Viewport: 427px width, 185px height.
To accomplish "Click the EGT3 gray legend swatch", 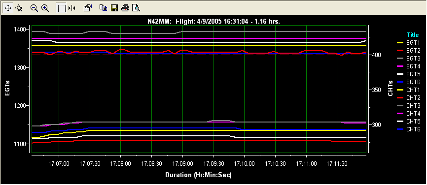I will 400,59.
